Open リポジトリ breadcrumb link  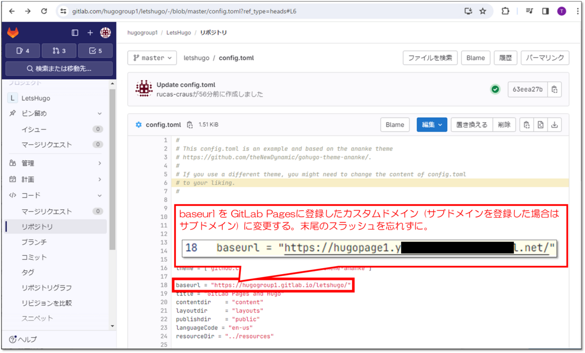tap(214, 33)
